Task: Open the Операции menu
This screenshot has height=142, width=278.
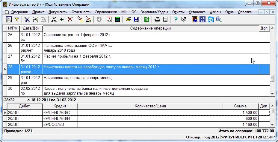Action: coord(20,12)
